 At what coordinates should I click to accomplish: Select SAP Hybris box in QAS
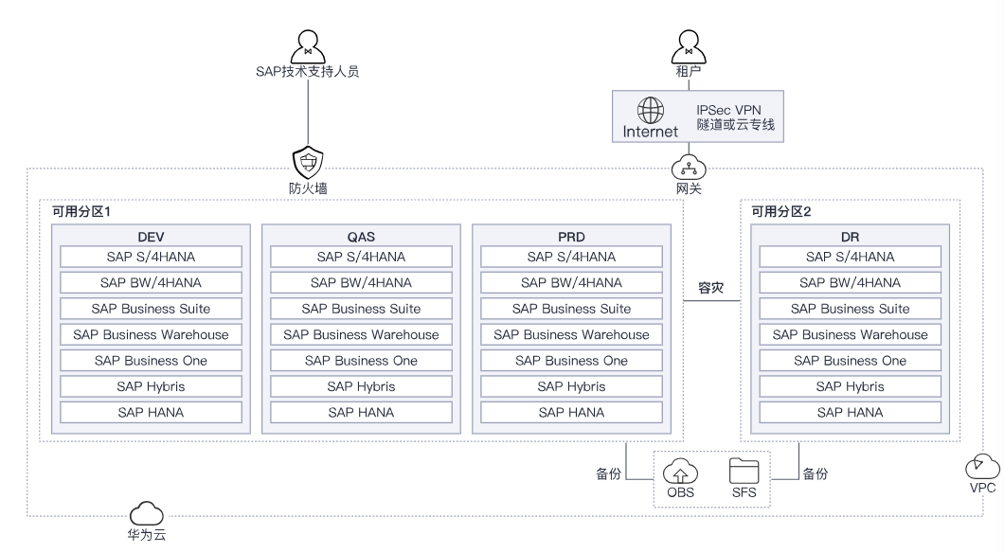361,386
